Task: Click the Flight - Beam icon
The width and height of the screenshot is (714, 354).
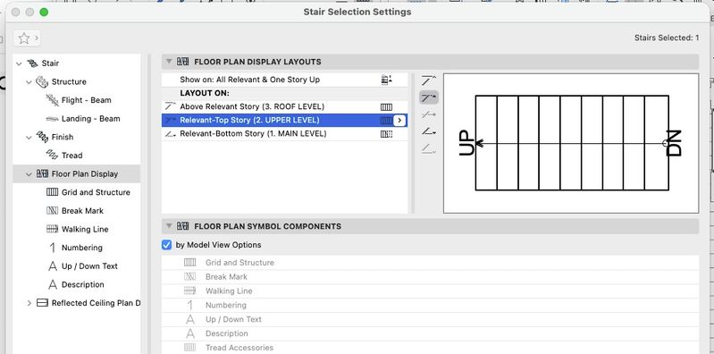Action: 53,100
